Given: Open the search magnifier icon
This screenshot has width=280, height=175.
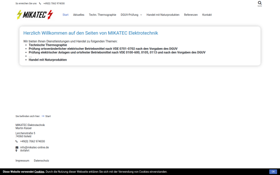Looking at the screenshot, I should pos(259,3).
